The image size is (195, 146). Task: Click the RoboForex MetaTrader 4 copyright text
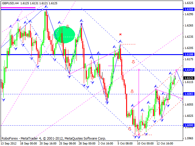[x=54, y=138]
